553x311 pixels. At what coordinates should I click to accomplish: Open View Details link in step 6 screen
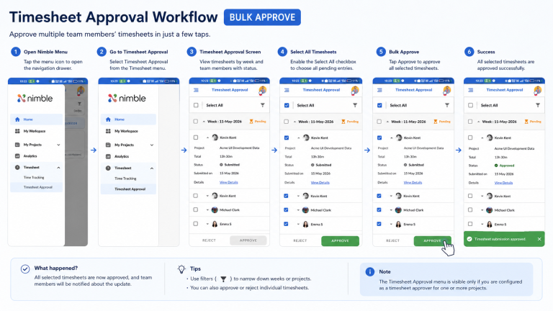click(503, 183)
